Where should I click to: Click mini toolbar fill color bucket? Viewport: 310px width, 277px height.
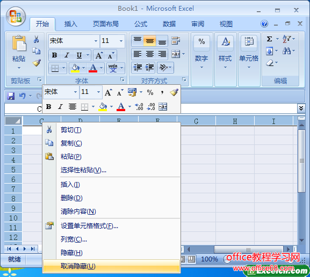click(x=103, y=107)
